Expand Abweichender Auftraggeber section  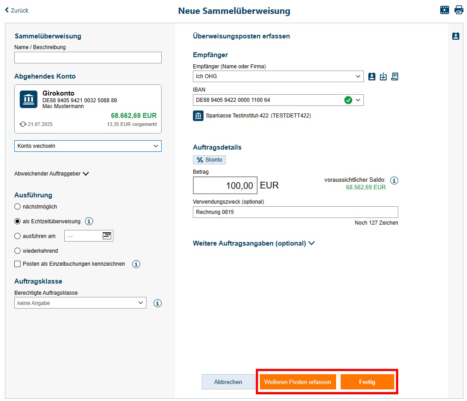[52, 174]
